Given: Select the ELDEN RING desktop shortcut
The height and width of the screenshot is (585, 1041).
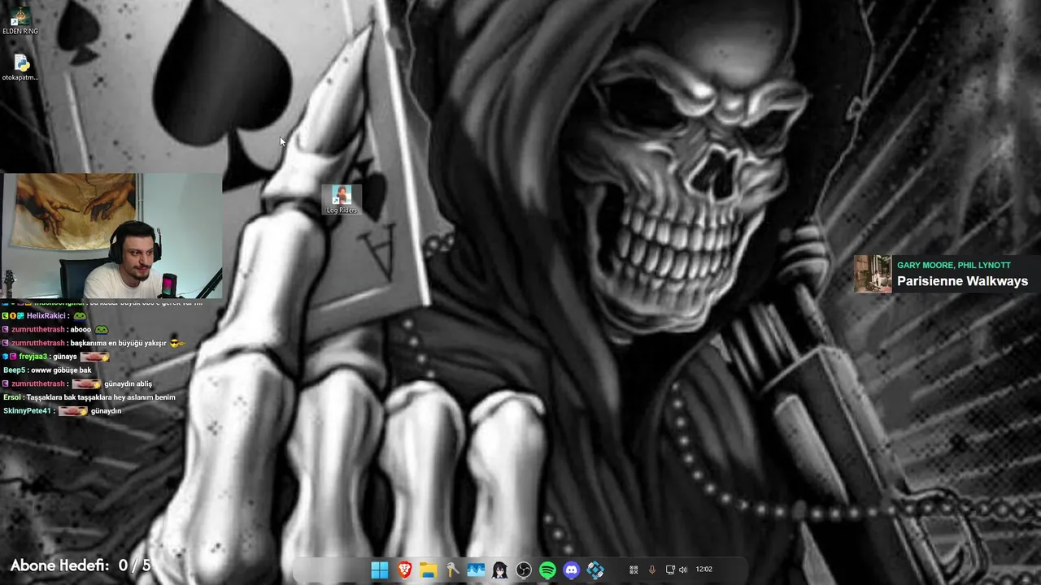Looking at the screenshot, I should [x=20, y=21].
